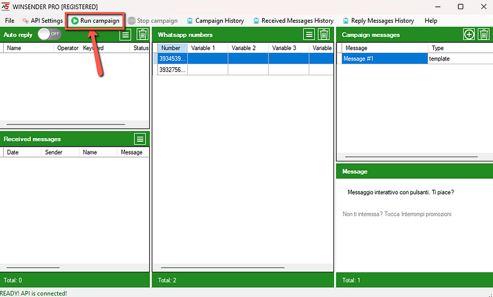Viewport: 493px width, 297px height.
Task: Click Whatsapp numbers horizontal scrollbar
Action: (x=222, y=267)
